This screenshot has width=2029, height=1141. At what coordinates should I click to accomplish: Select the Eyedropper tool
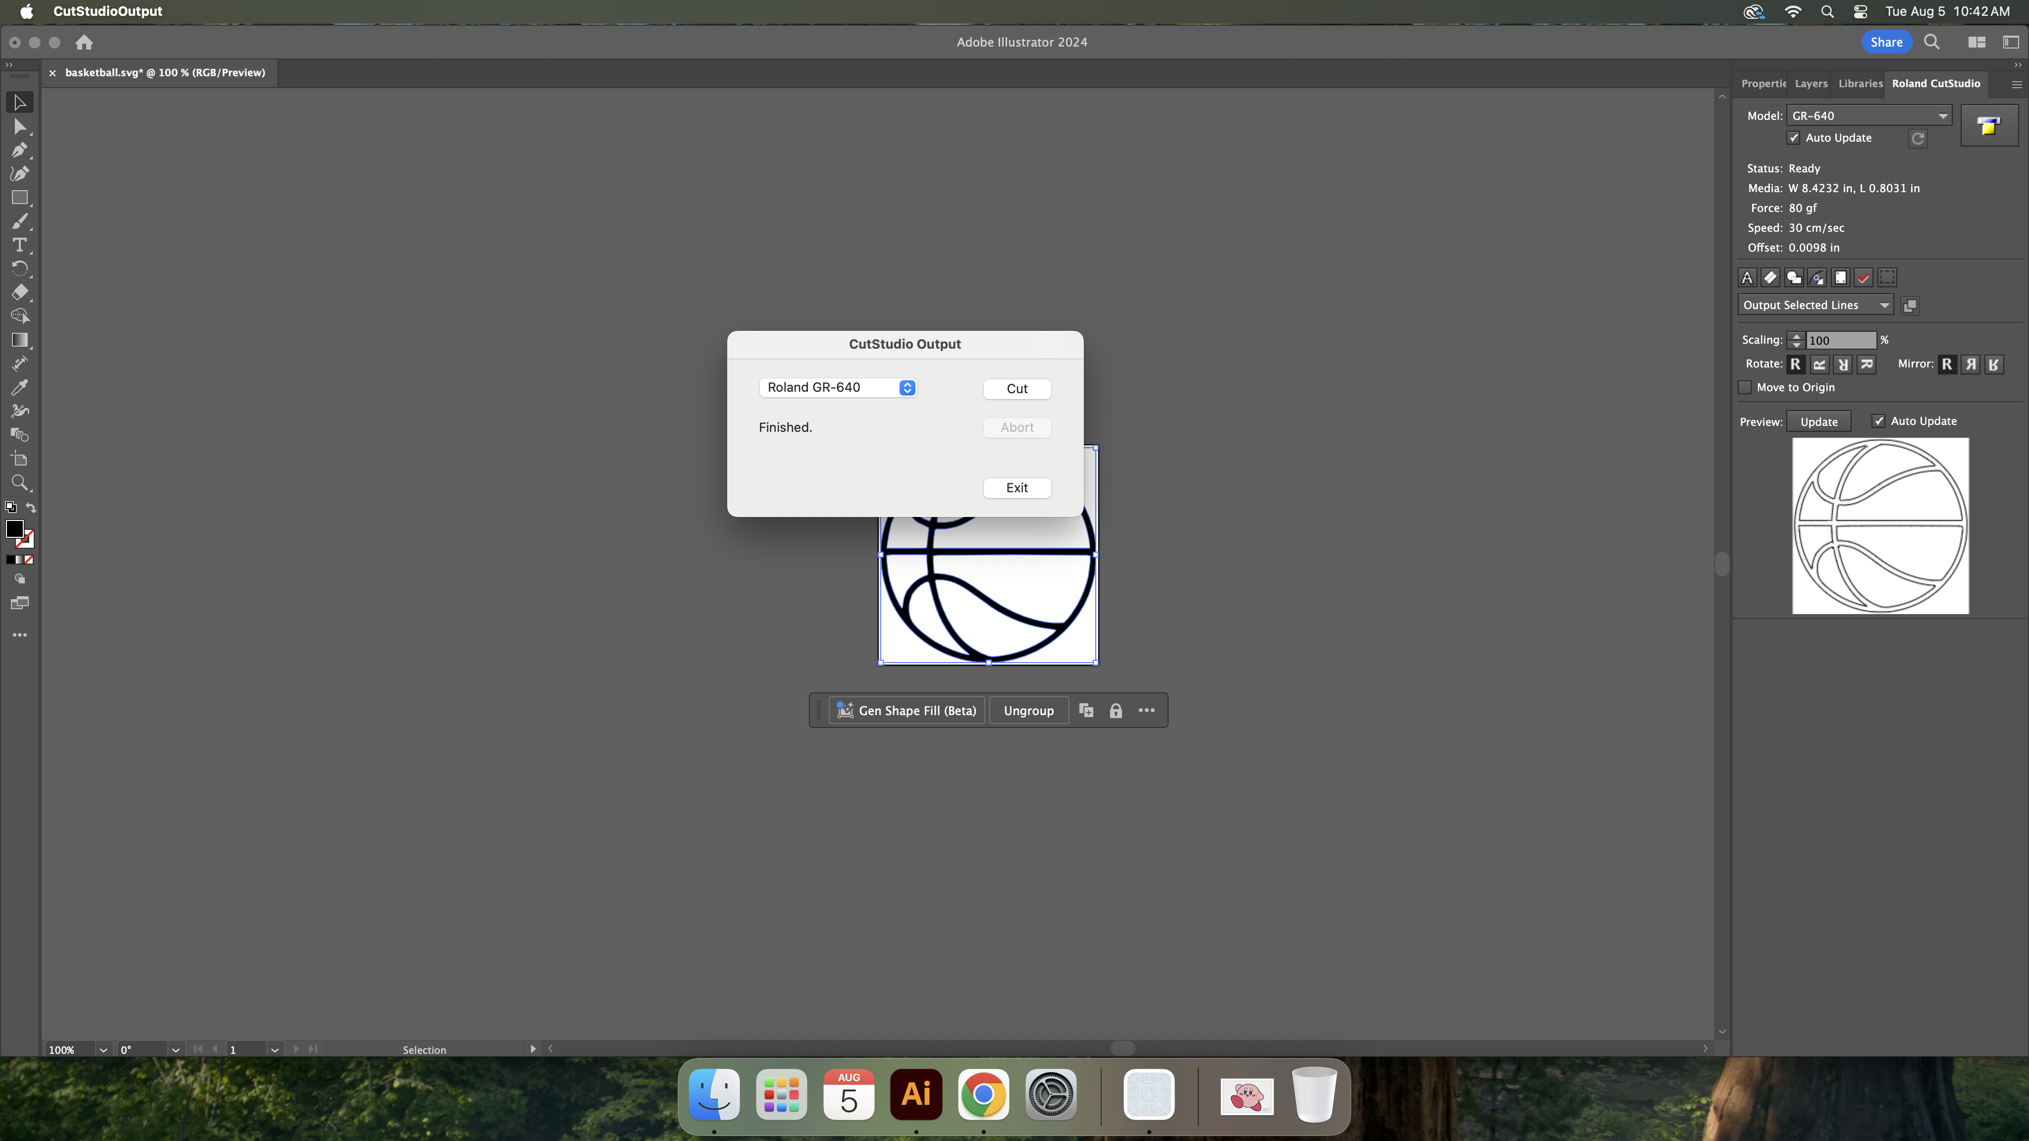point(20,387)
